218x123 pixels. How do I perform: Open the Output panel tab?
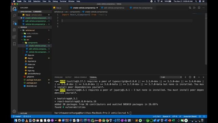click(x=68, y=77)
